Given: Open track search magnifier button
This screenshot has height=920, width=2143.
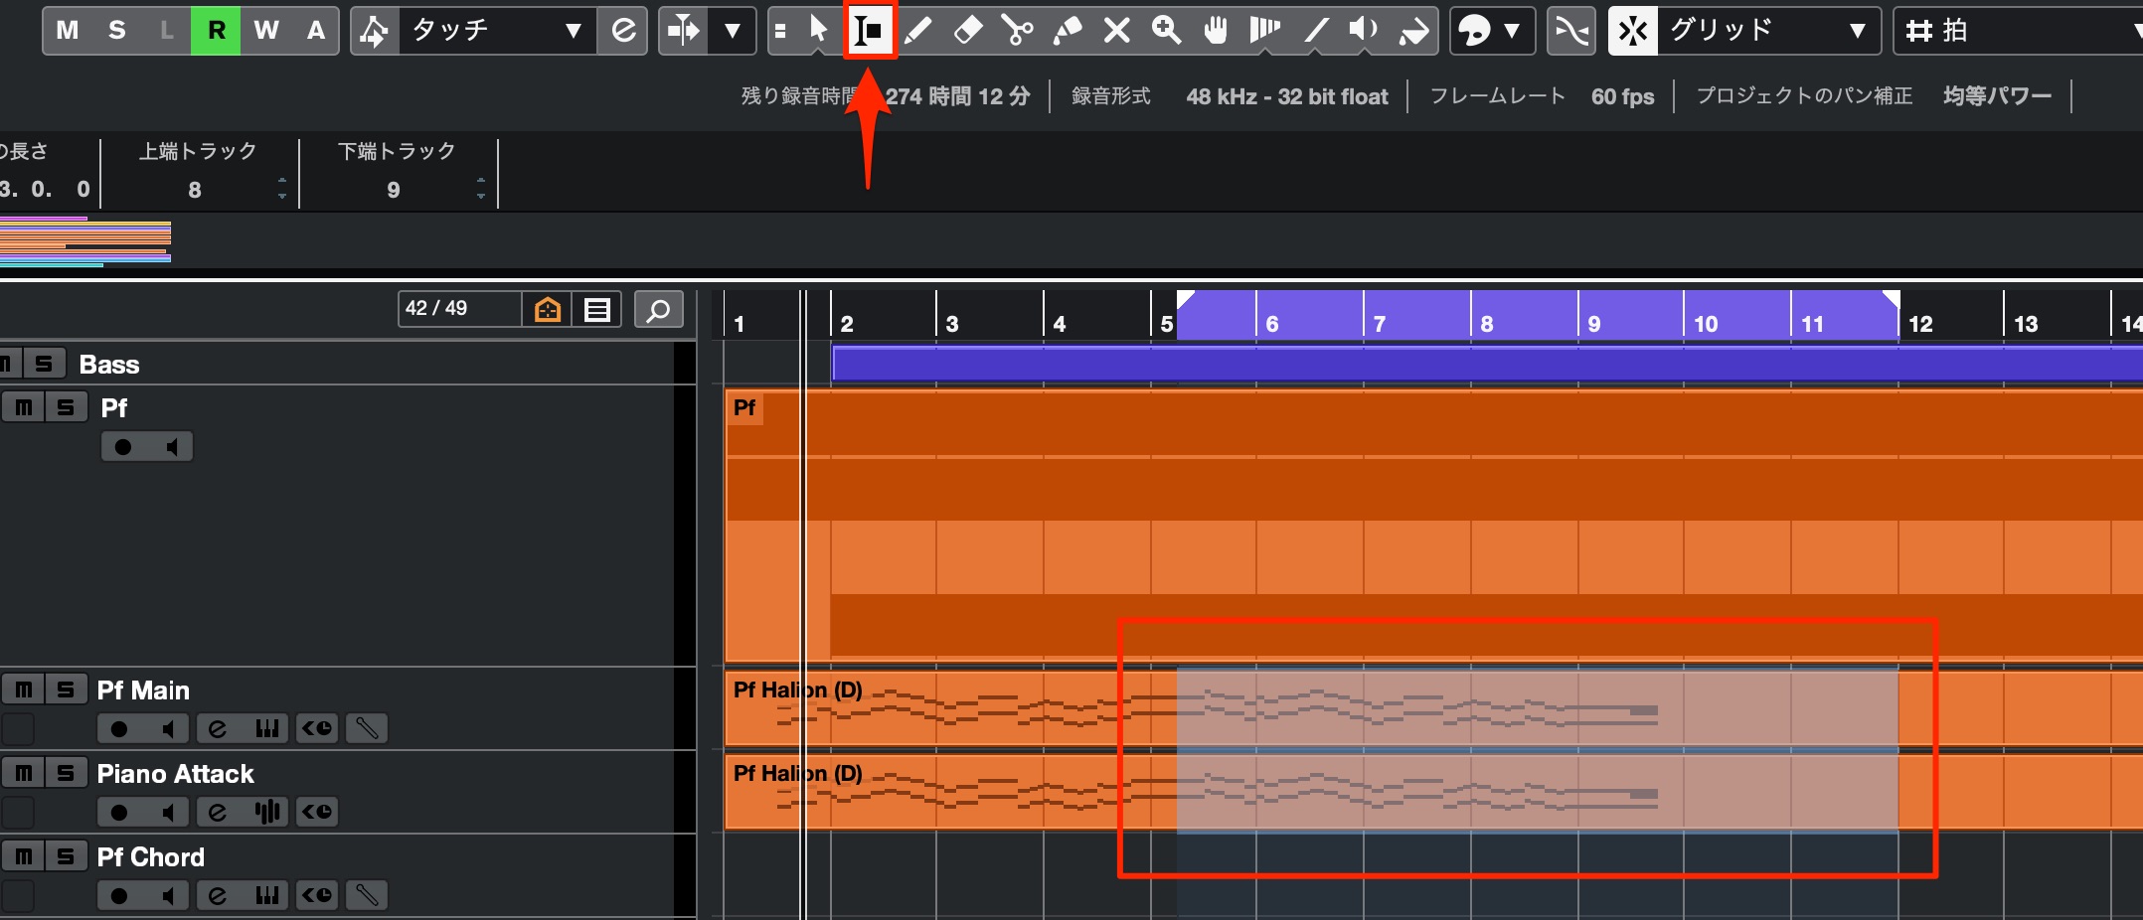Looking at the screenshot, I should coord(658,310).
